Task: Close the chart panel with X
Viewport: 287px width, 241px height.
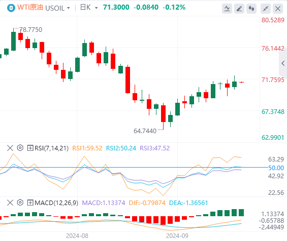Action: point(278,9)
